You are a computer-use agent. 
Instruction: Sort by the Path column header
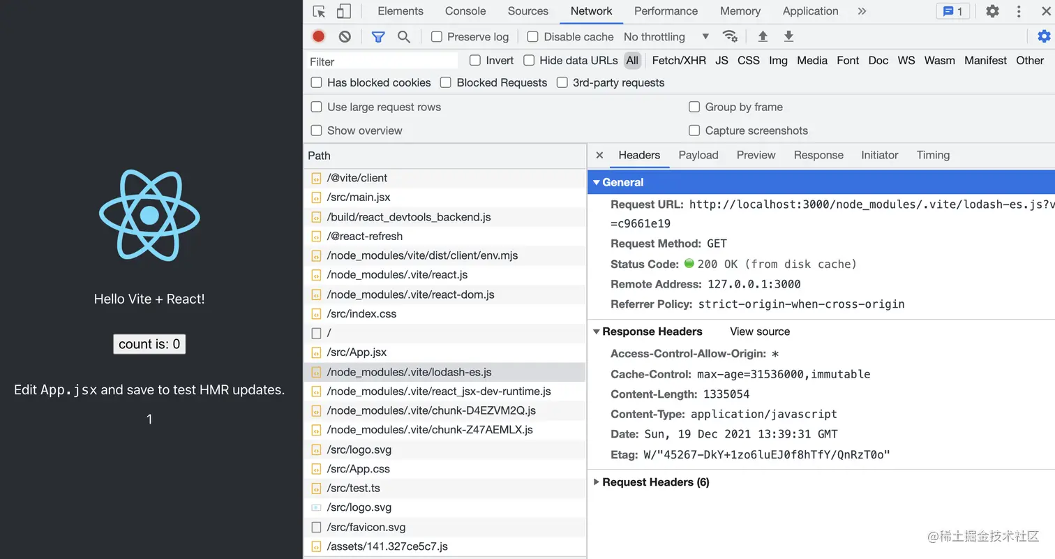[x=445, y=156]
